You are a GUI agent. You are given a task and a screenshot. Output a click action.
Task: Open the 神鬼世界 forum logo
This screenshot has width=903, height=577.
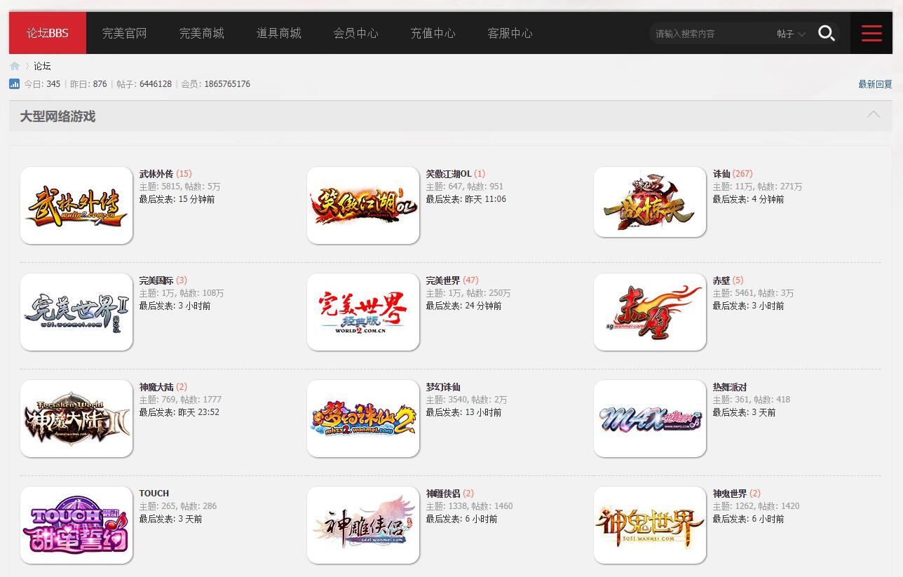(x=650, y=525)
